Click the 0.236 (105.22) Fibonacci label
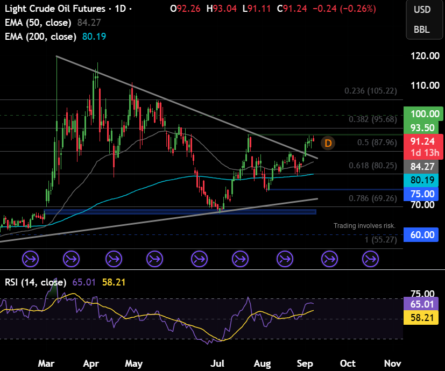 (371, 91)
